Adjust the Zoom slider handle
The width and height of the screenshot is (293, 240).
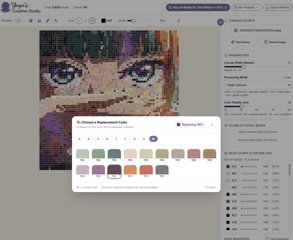pos(133,21)
